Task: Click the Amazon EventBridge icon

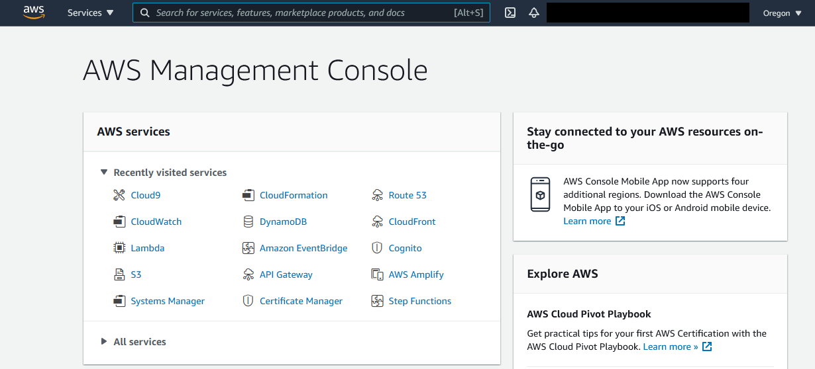Action: 248,248
